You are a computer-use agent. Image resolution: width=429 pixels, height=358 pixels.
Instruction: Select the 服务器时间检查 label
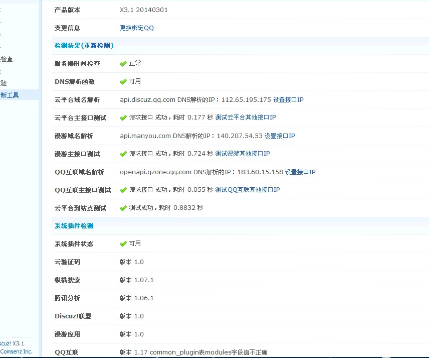pos(77,64)
